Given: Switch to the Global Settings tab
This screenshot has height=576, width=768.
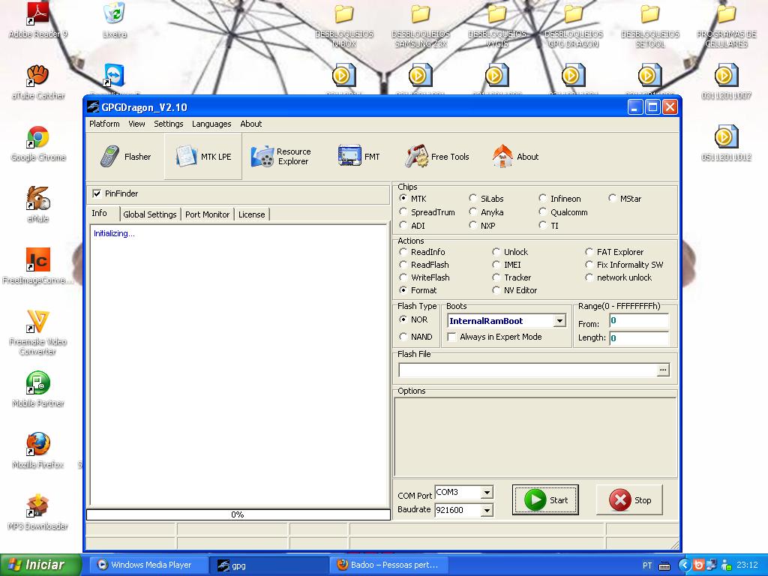Looking at the screenshot, I should click(150, 214).
